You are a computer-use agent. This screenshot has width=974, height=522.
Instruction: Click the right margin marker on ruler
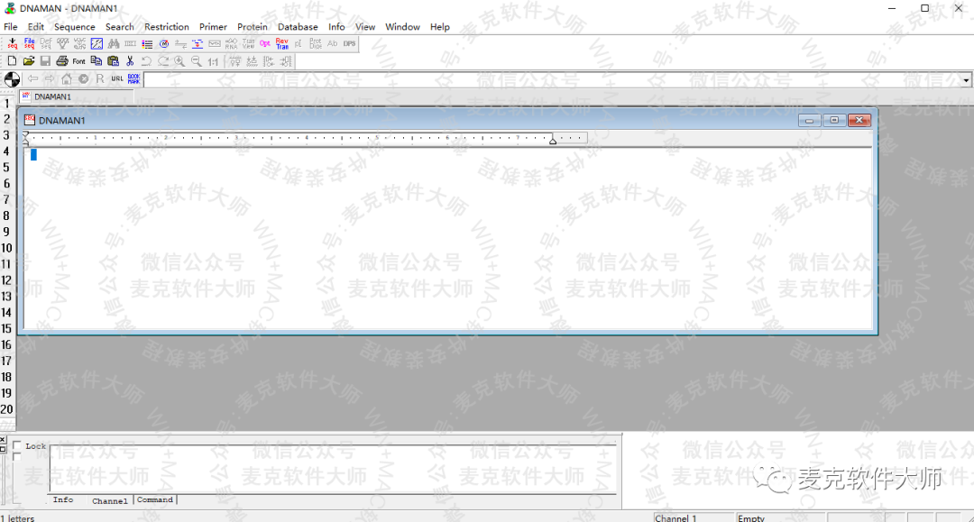(x=552, y=141)
